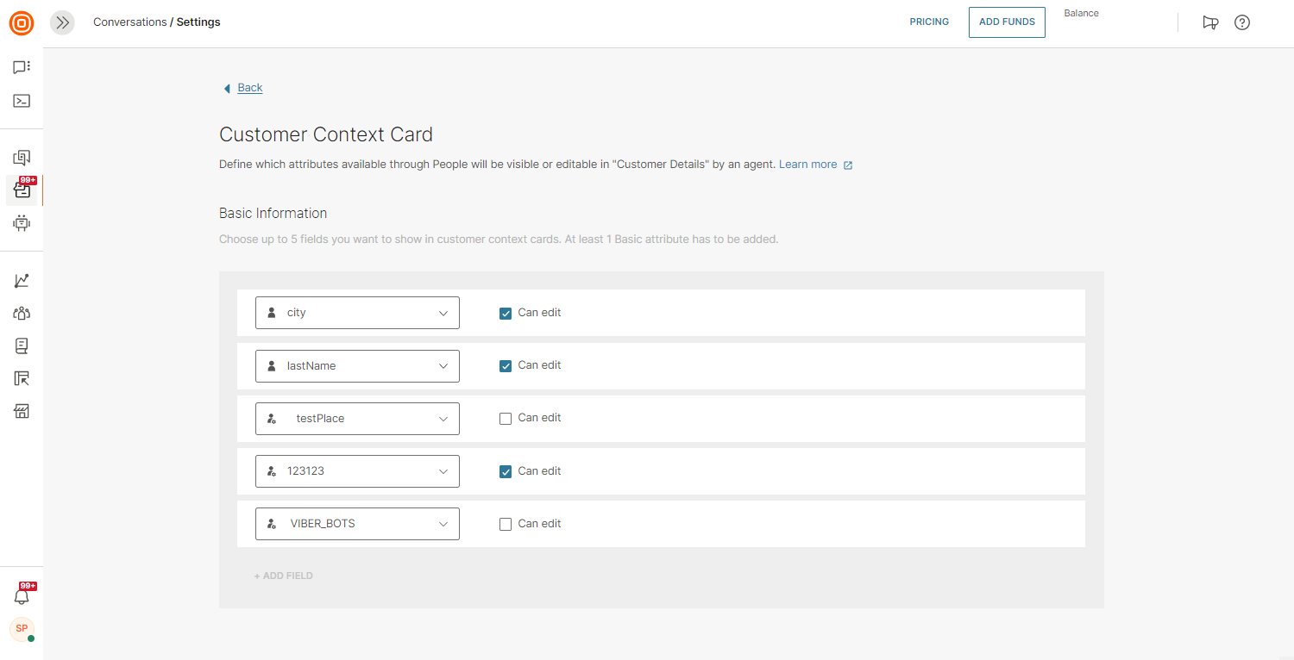Open the lastName attribute dropdown
Image resolution: width=1294 pixels, height=660 pixels.
(357, 366)
